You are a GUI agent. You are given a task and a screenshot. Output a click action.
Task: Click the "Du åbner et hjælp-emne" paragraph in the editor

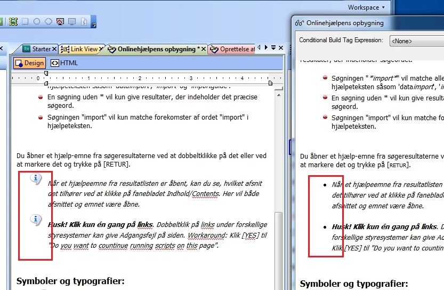click(x=141, y=160)
